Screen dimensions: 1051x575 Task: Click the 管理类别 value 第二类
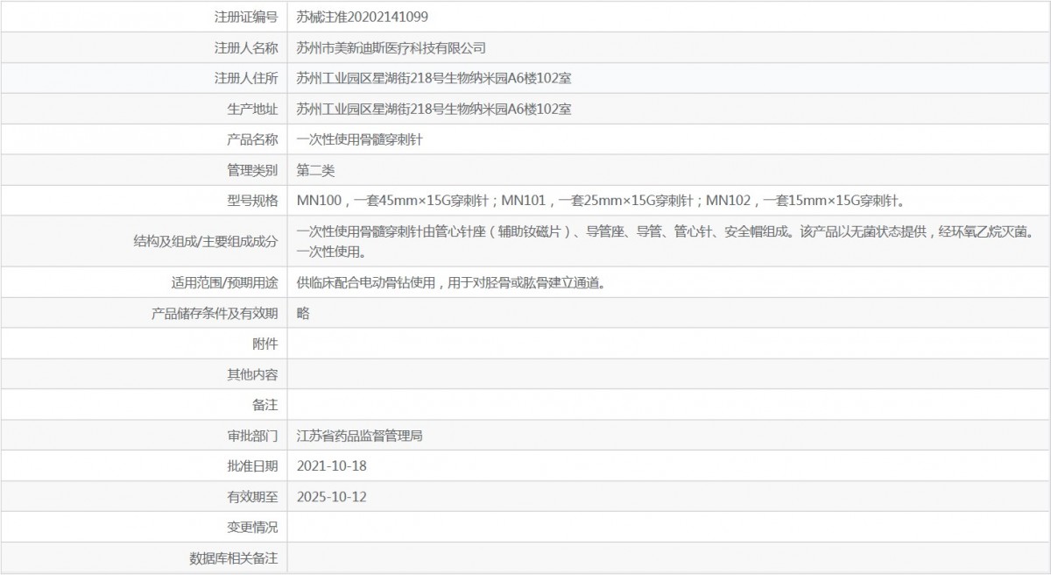(316, 170)
